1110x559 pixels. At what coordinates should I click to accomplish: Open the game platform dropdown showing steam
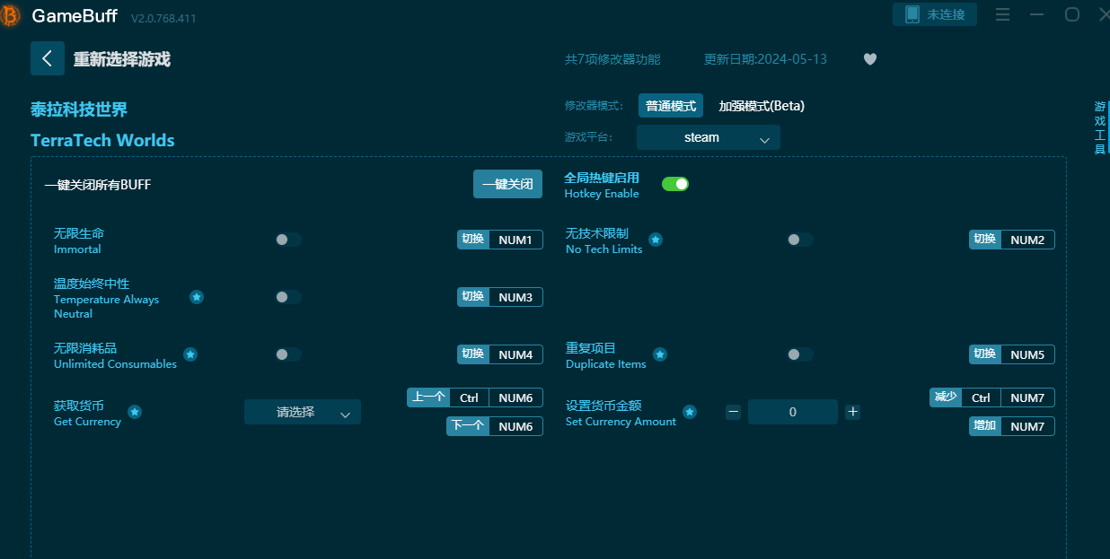708,137
